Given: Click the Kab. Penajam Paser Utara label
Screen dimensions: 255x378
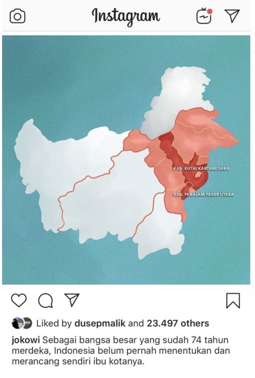Looking at the screenshot, I should pos(203,194).
